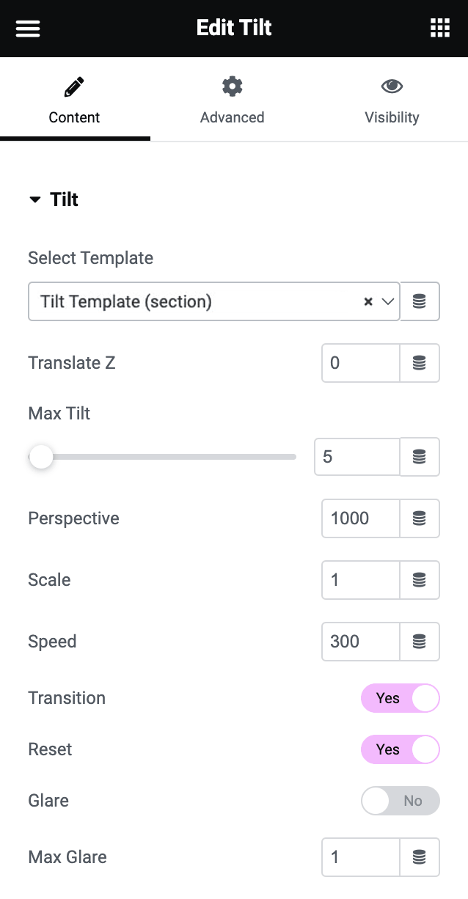Open the Select Template dropdown arrow
468x899 pixels.
tap(388, 301)
